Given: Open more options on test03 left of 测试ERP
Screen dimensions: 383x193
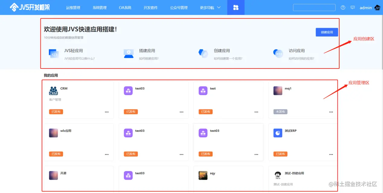Looking at the screenshot, I should tap(256, 154).
